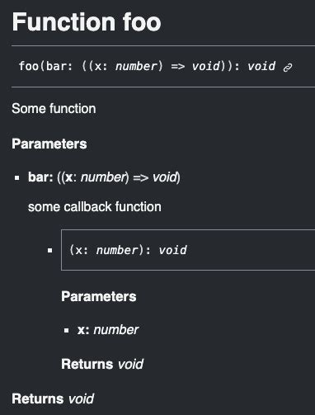Click "number" type of nested x parameter
315x415 pixels.
tap(116, 330)
